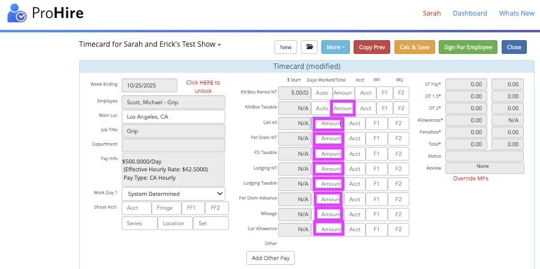This screenshot has height=269, width=540.
Task: Click Kit/Box Rental NT 5.00/D start value
Action: pos(294,93)
